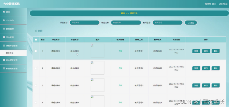Check the checkbox for row 3

pos(36,85)
